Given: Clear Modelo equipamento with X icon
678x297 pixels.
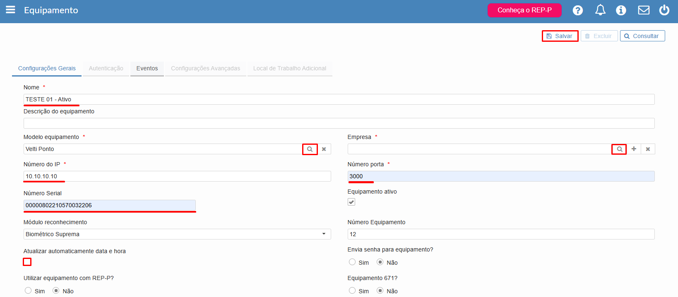Looking at the screenshot, I should [324, 149].
